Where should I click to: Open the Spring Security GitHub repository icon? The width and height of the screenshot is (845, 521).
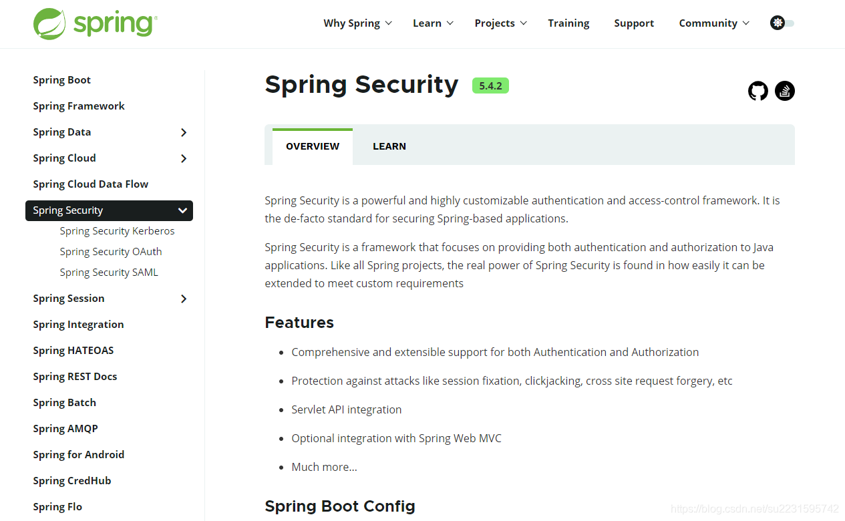tap(757, 91)
